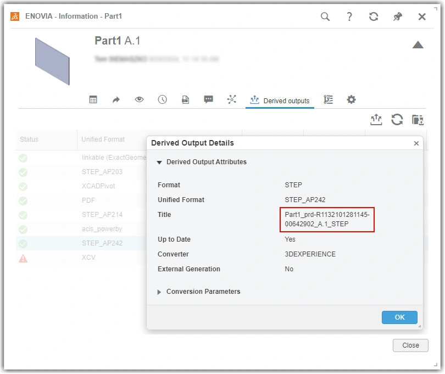Click the generate derived output toolbar icon
Screen dimensions: 445x374
pyautogui.click(x=376, y=120)
